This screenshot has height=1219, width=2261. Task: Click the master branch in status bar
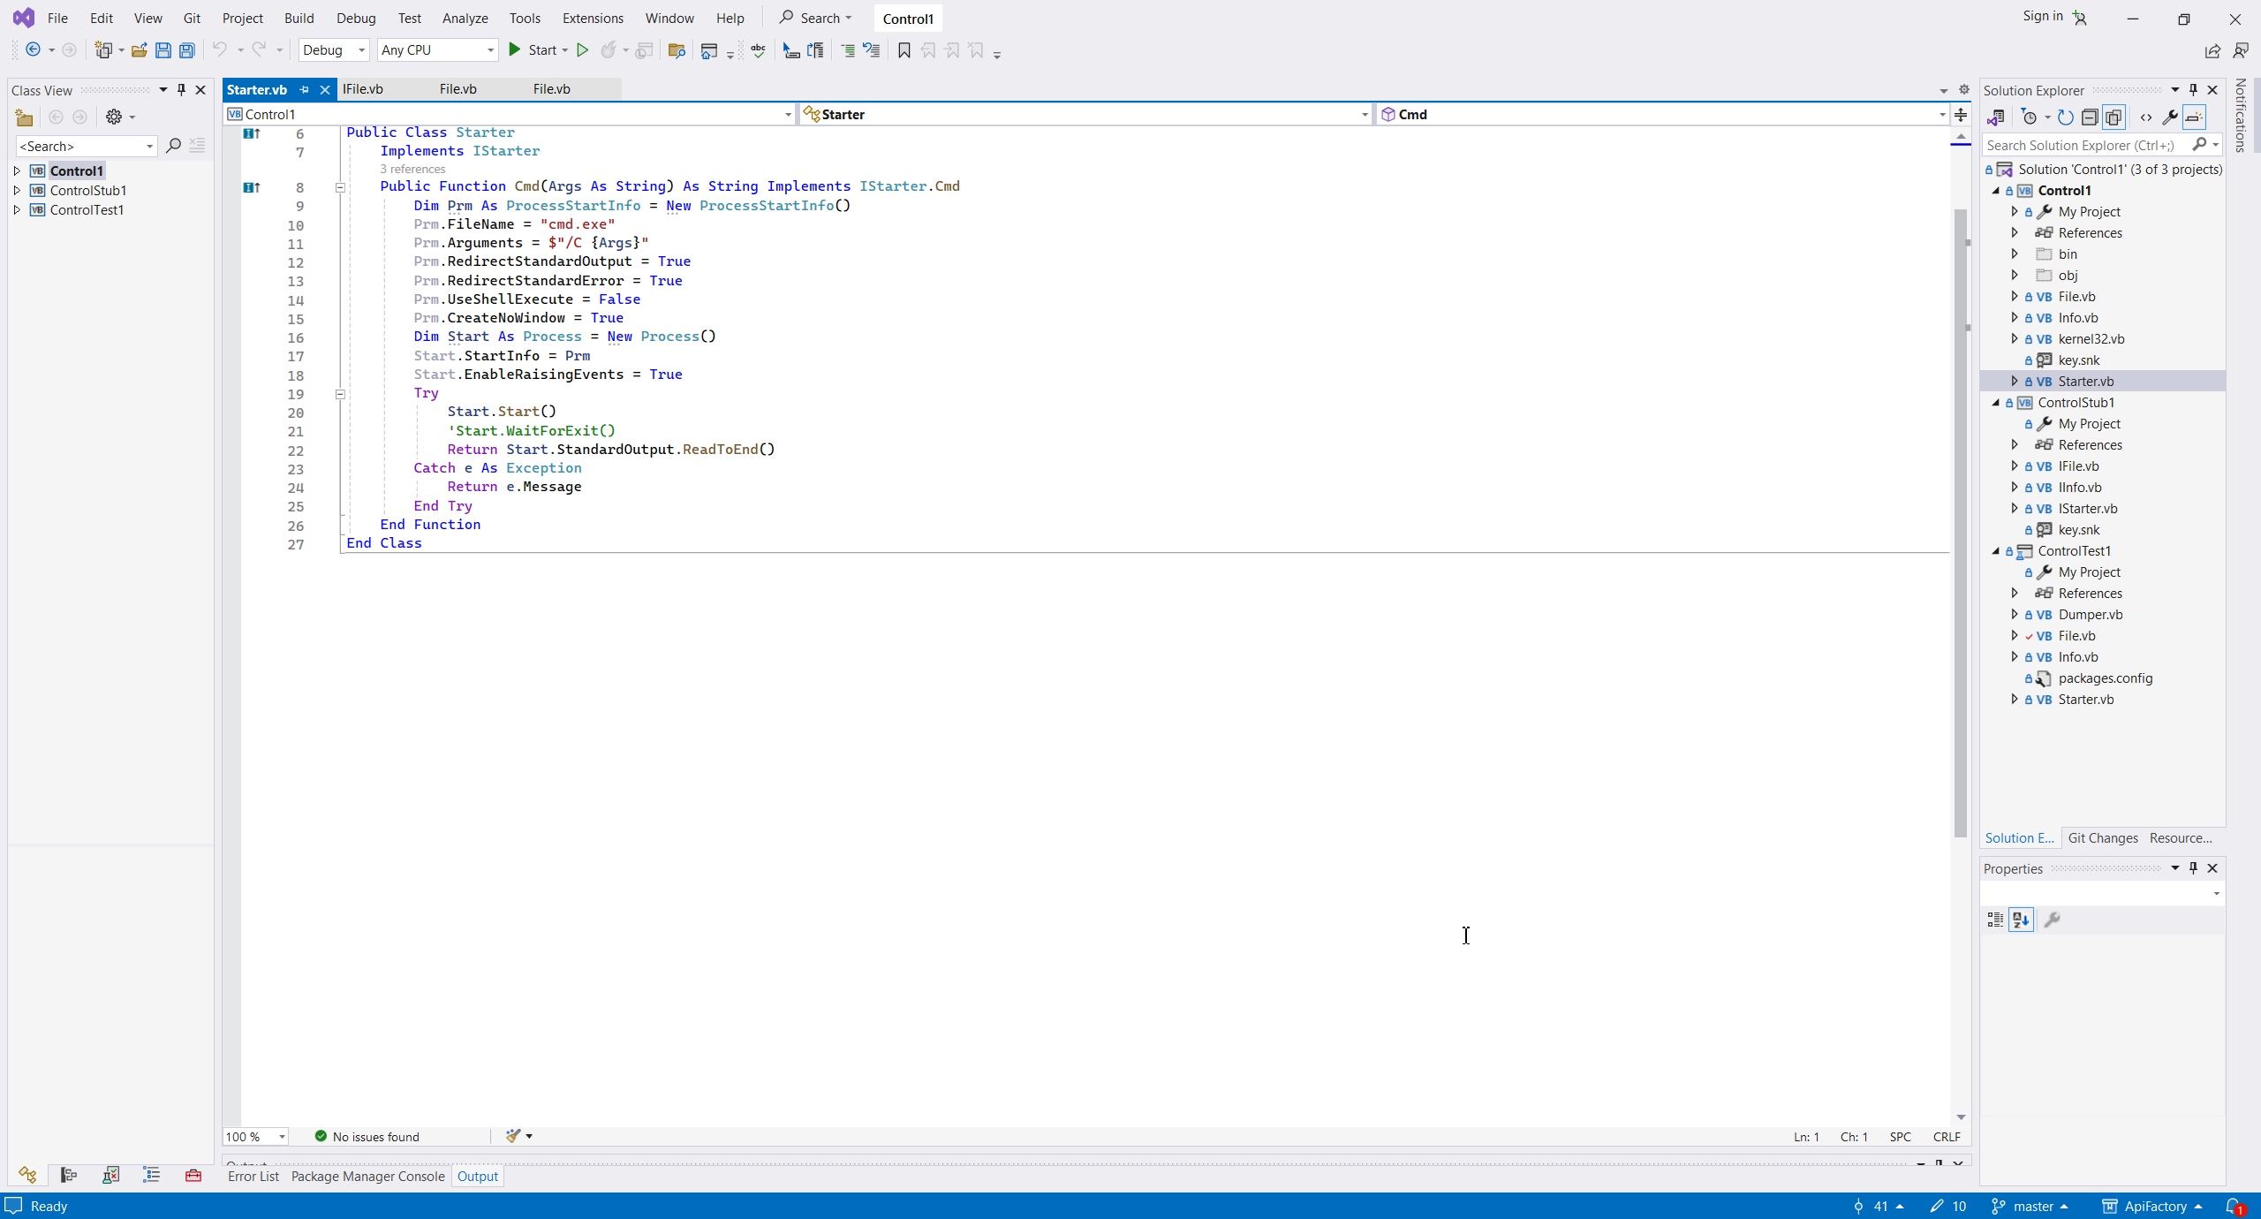pyautogui.click(x=2032, y=1206)
